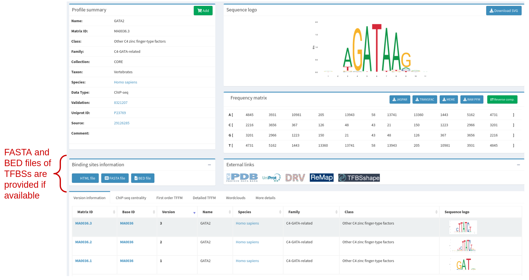
Task: Click the Uniprot ID P23769 link
Action: [120, 113]
